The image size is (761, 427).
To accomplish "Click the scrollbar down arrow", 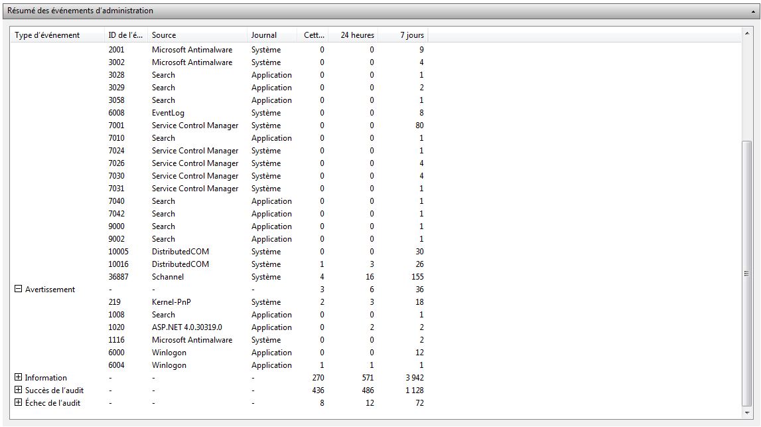I will [746, 414].
